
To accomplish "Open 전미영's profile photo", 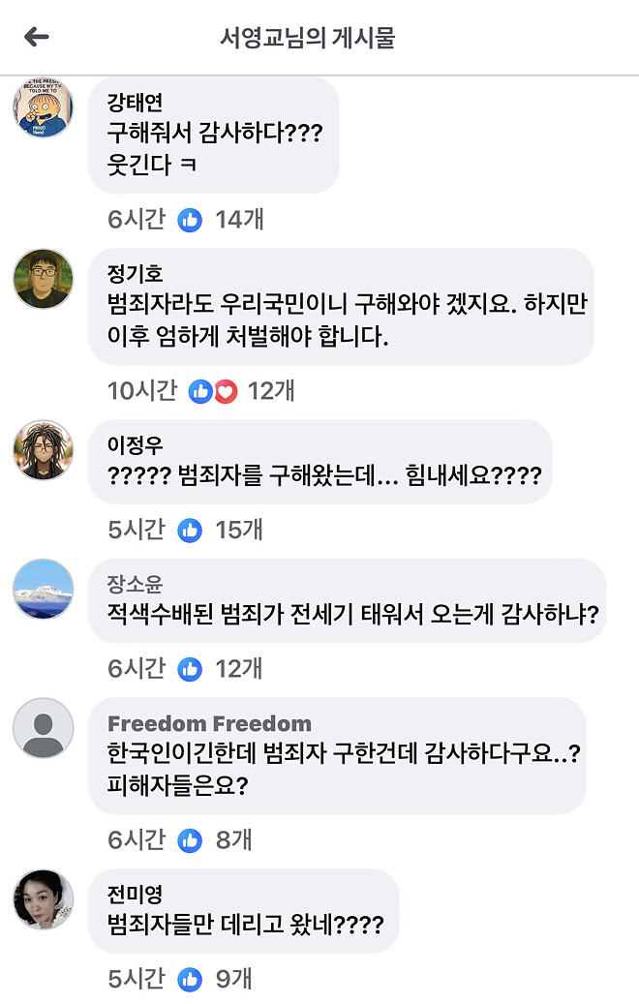I will tap(42, 900).
